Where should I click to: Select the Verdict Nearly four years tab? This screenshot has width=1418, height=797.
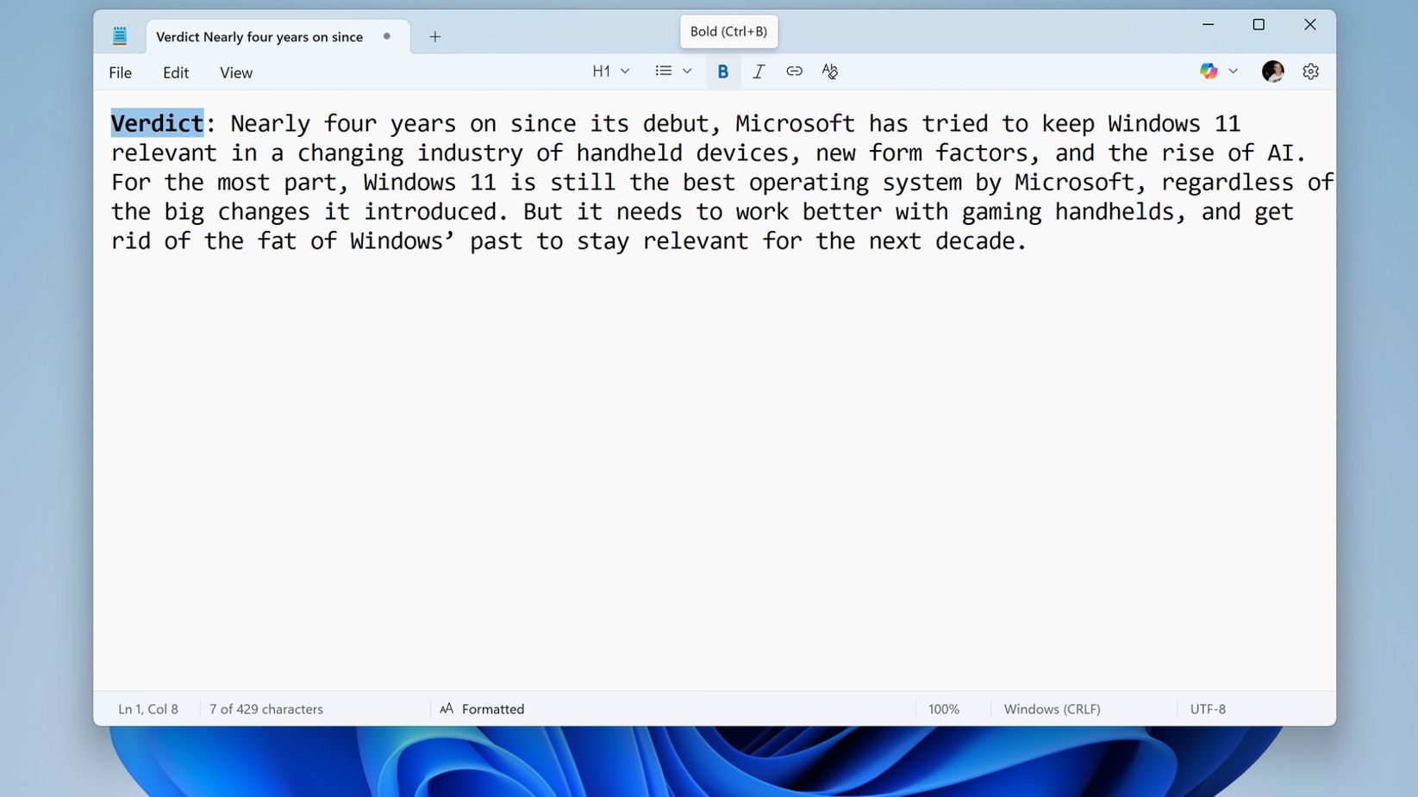(259, 36)
